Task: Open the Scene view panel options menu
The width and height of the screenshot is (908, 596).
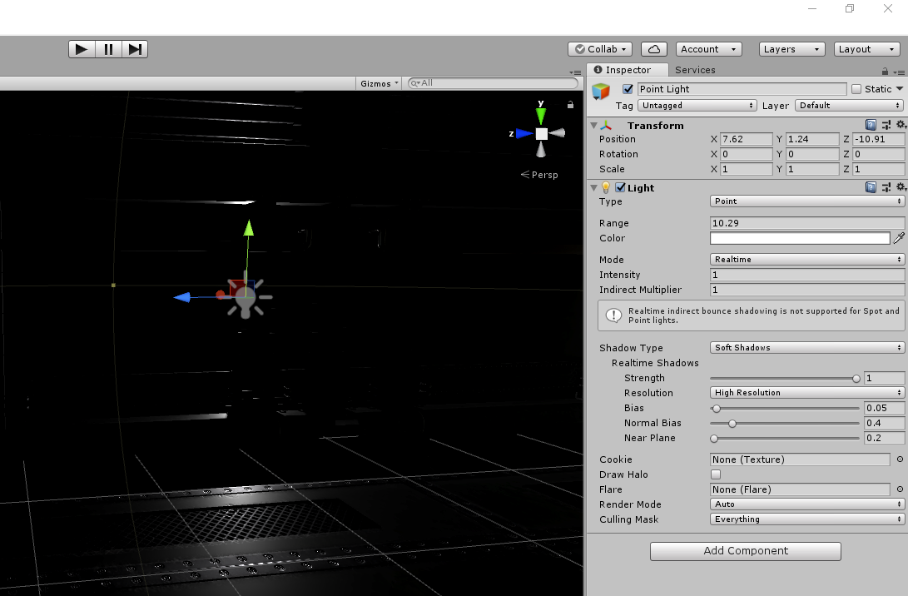Action: [575, 72]
